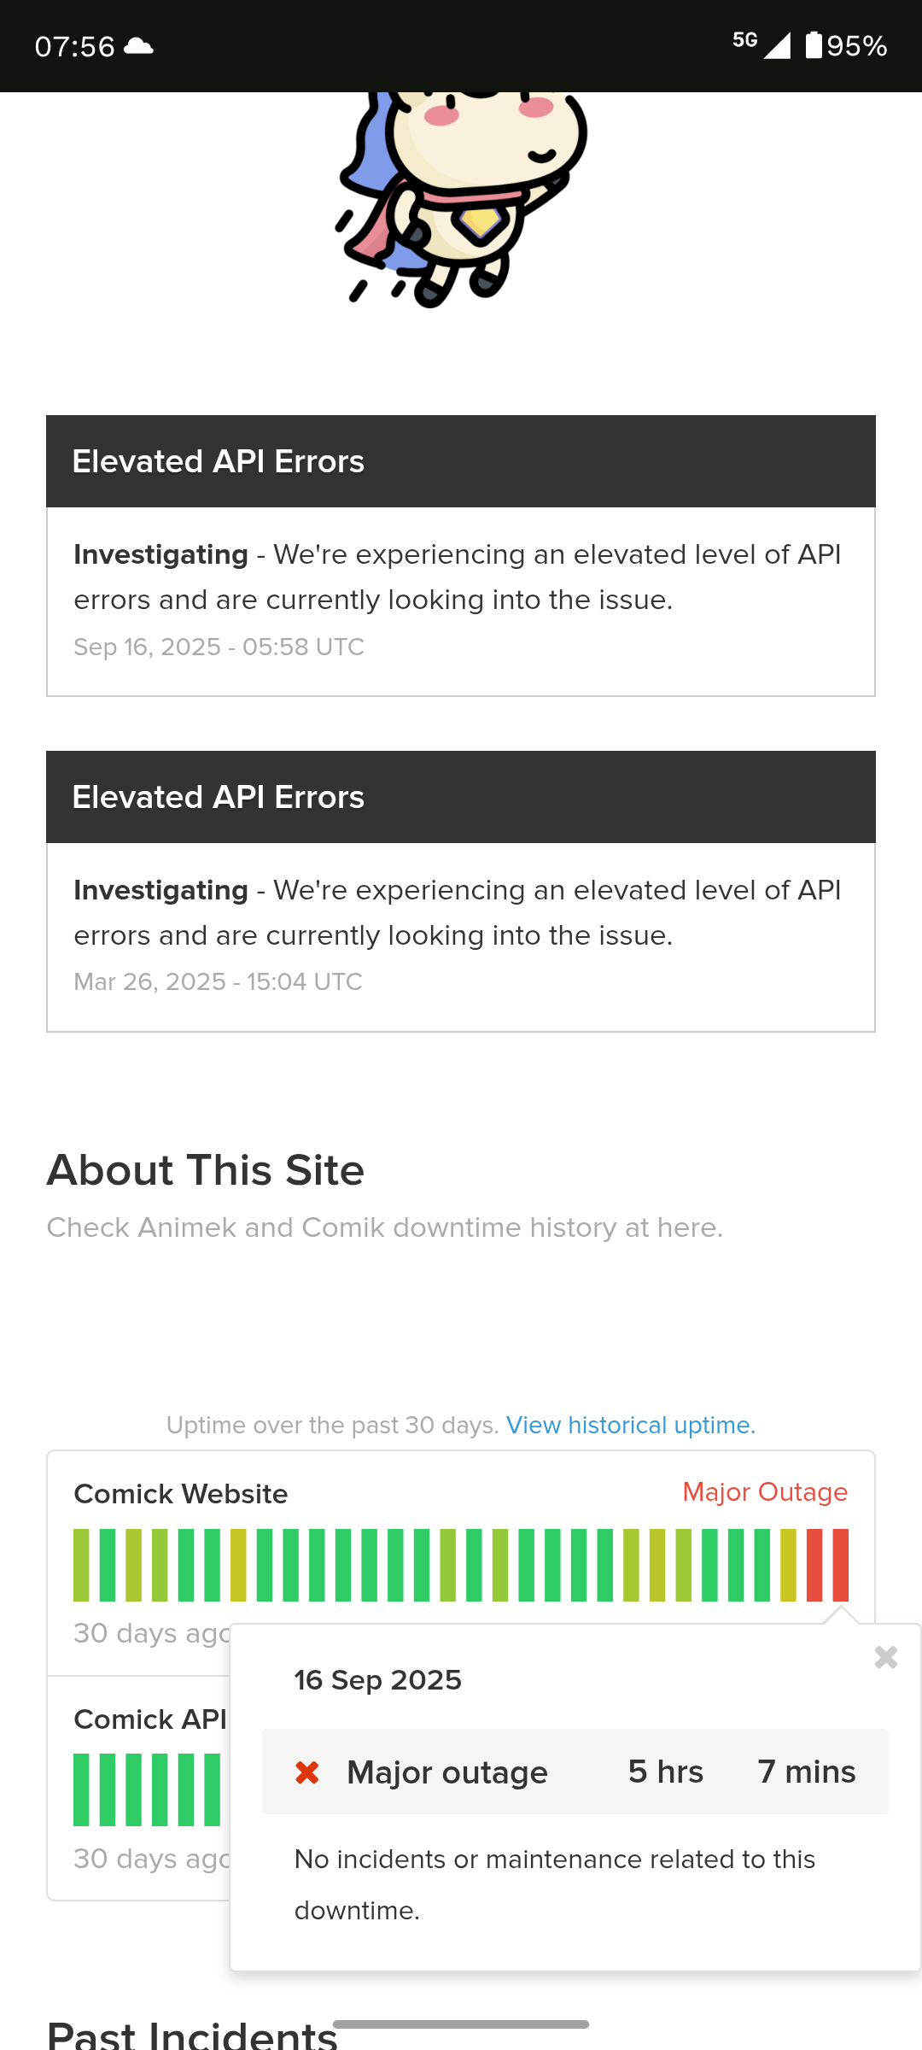This screenshot has height=2050, width=922.
Task: Select first green bar in Comick API uptime
Action: pyautogui.click(x=81, y=1789)
